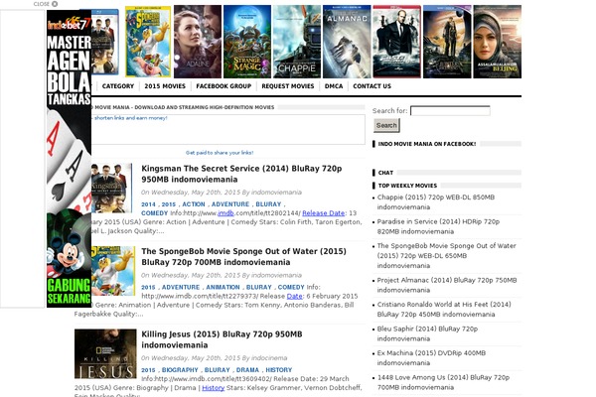Open Kingsman The Secret Service post title
596x397 pixels.
click(x=241, y=174)
